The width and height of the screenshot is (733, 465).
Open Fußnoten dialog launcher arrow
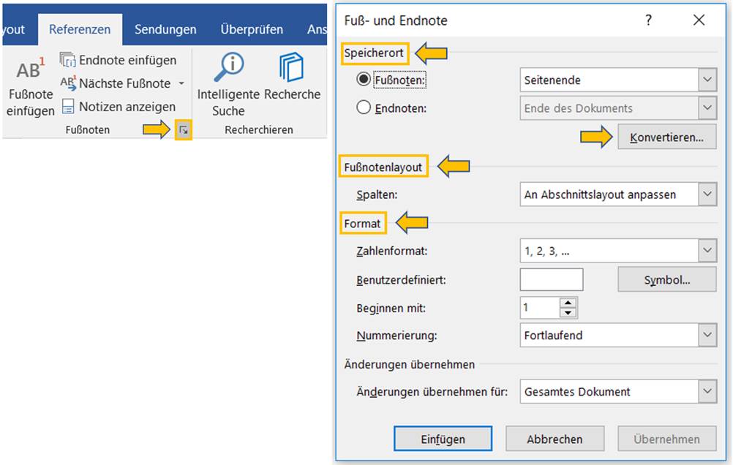click(x=184, y=130)
